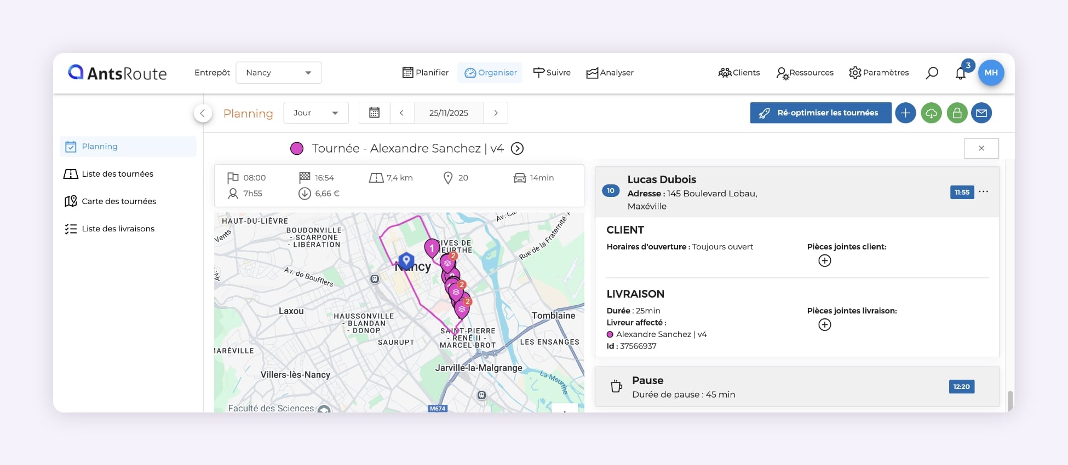Click the distance icon beside 7,4 km
This screenshot has height=465, width=1068.
(376, 178)
